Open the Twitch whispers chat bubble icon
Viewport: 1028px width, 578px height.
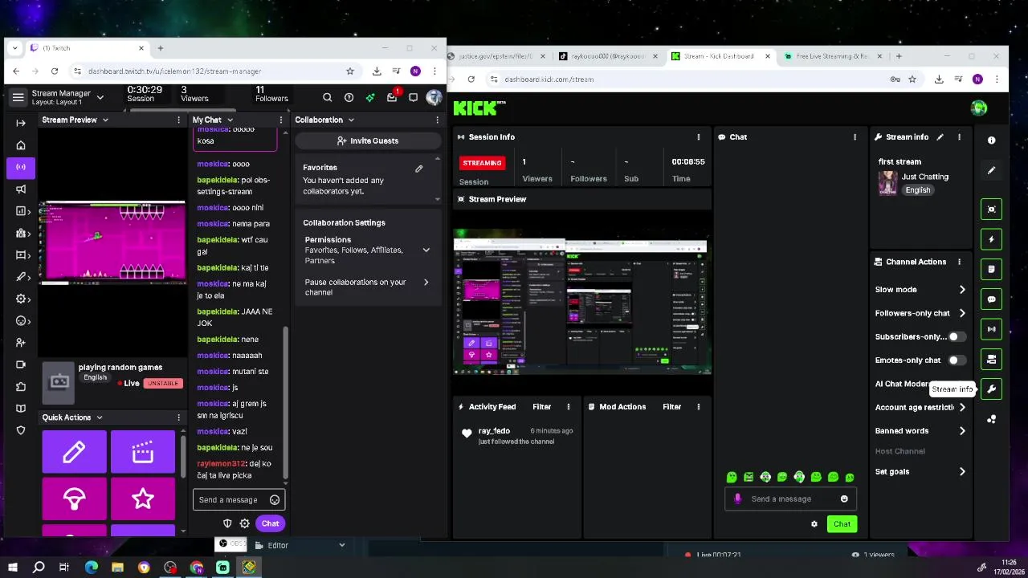tap(413, 98)
